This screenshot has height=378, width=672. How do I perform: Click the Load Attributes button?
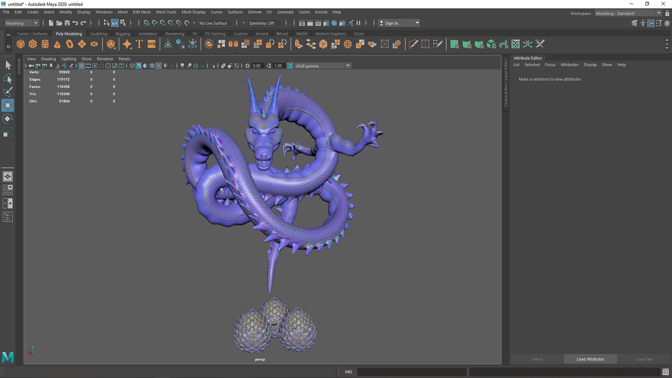tap(590, 359)
